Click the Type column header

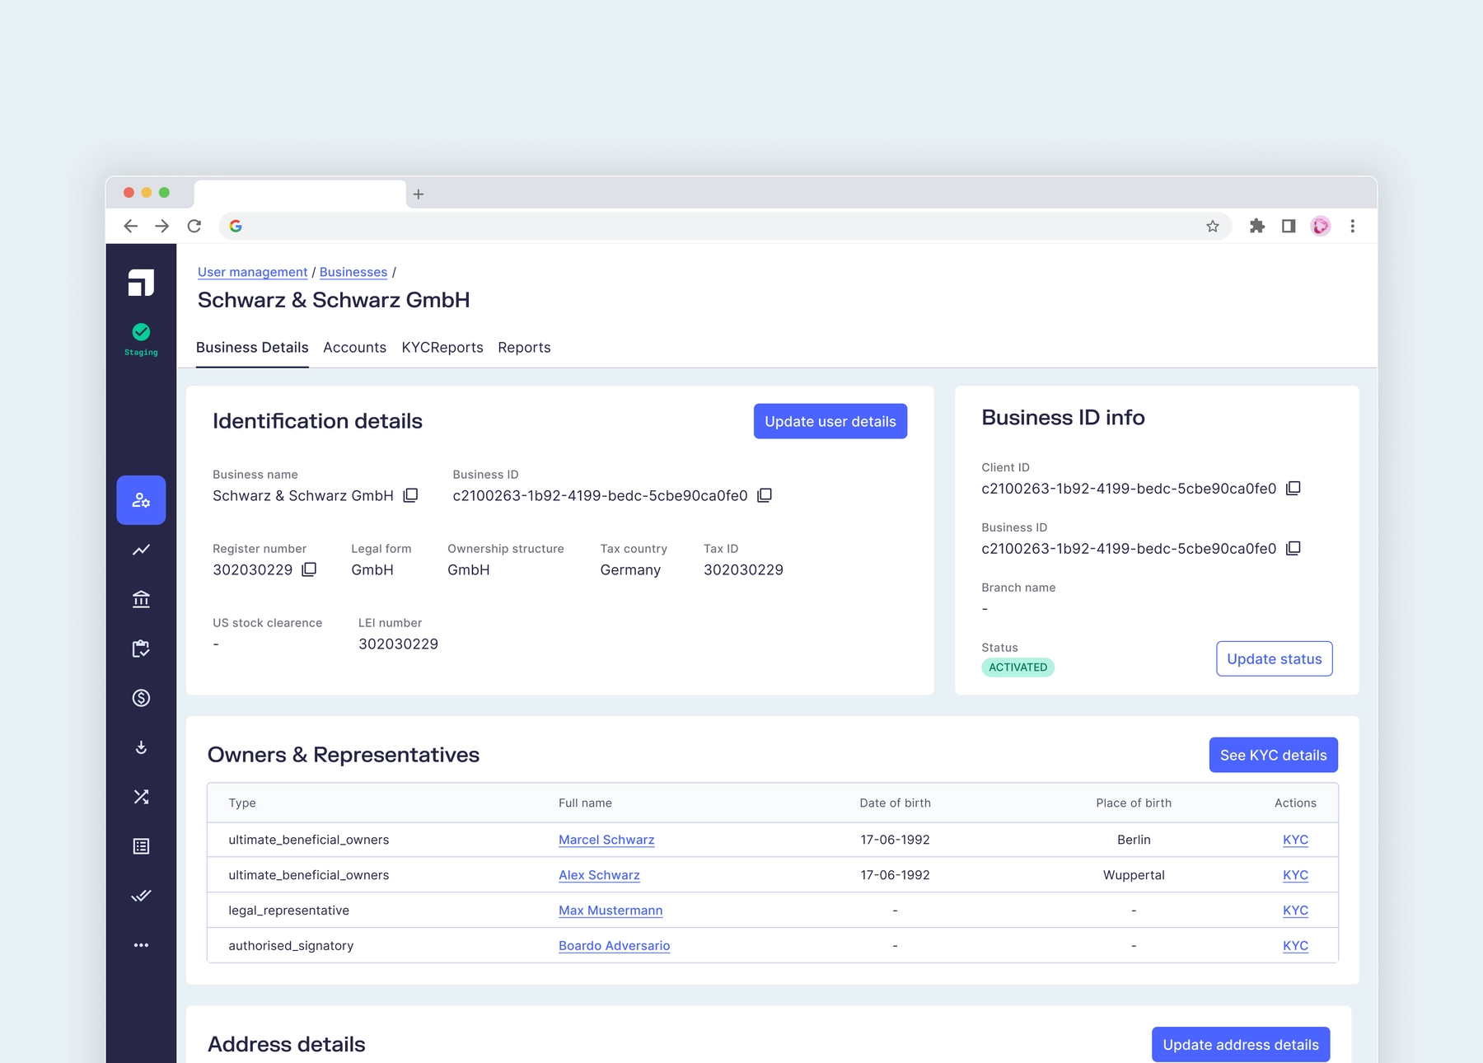pyautogui.click(x=242, y=803)
